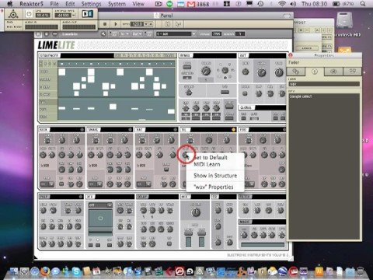373x280 pixels.
Task: Open the View menu
Action: tap(138, 4)
